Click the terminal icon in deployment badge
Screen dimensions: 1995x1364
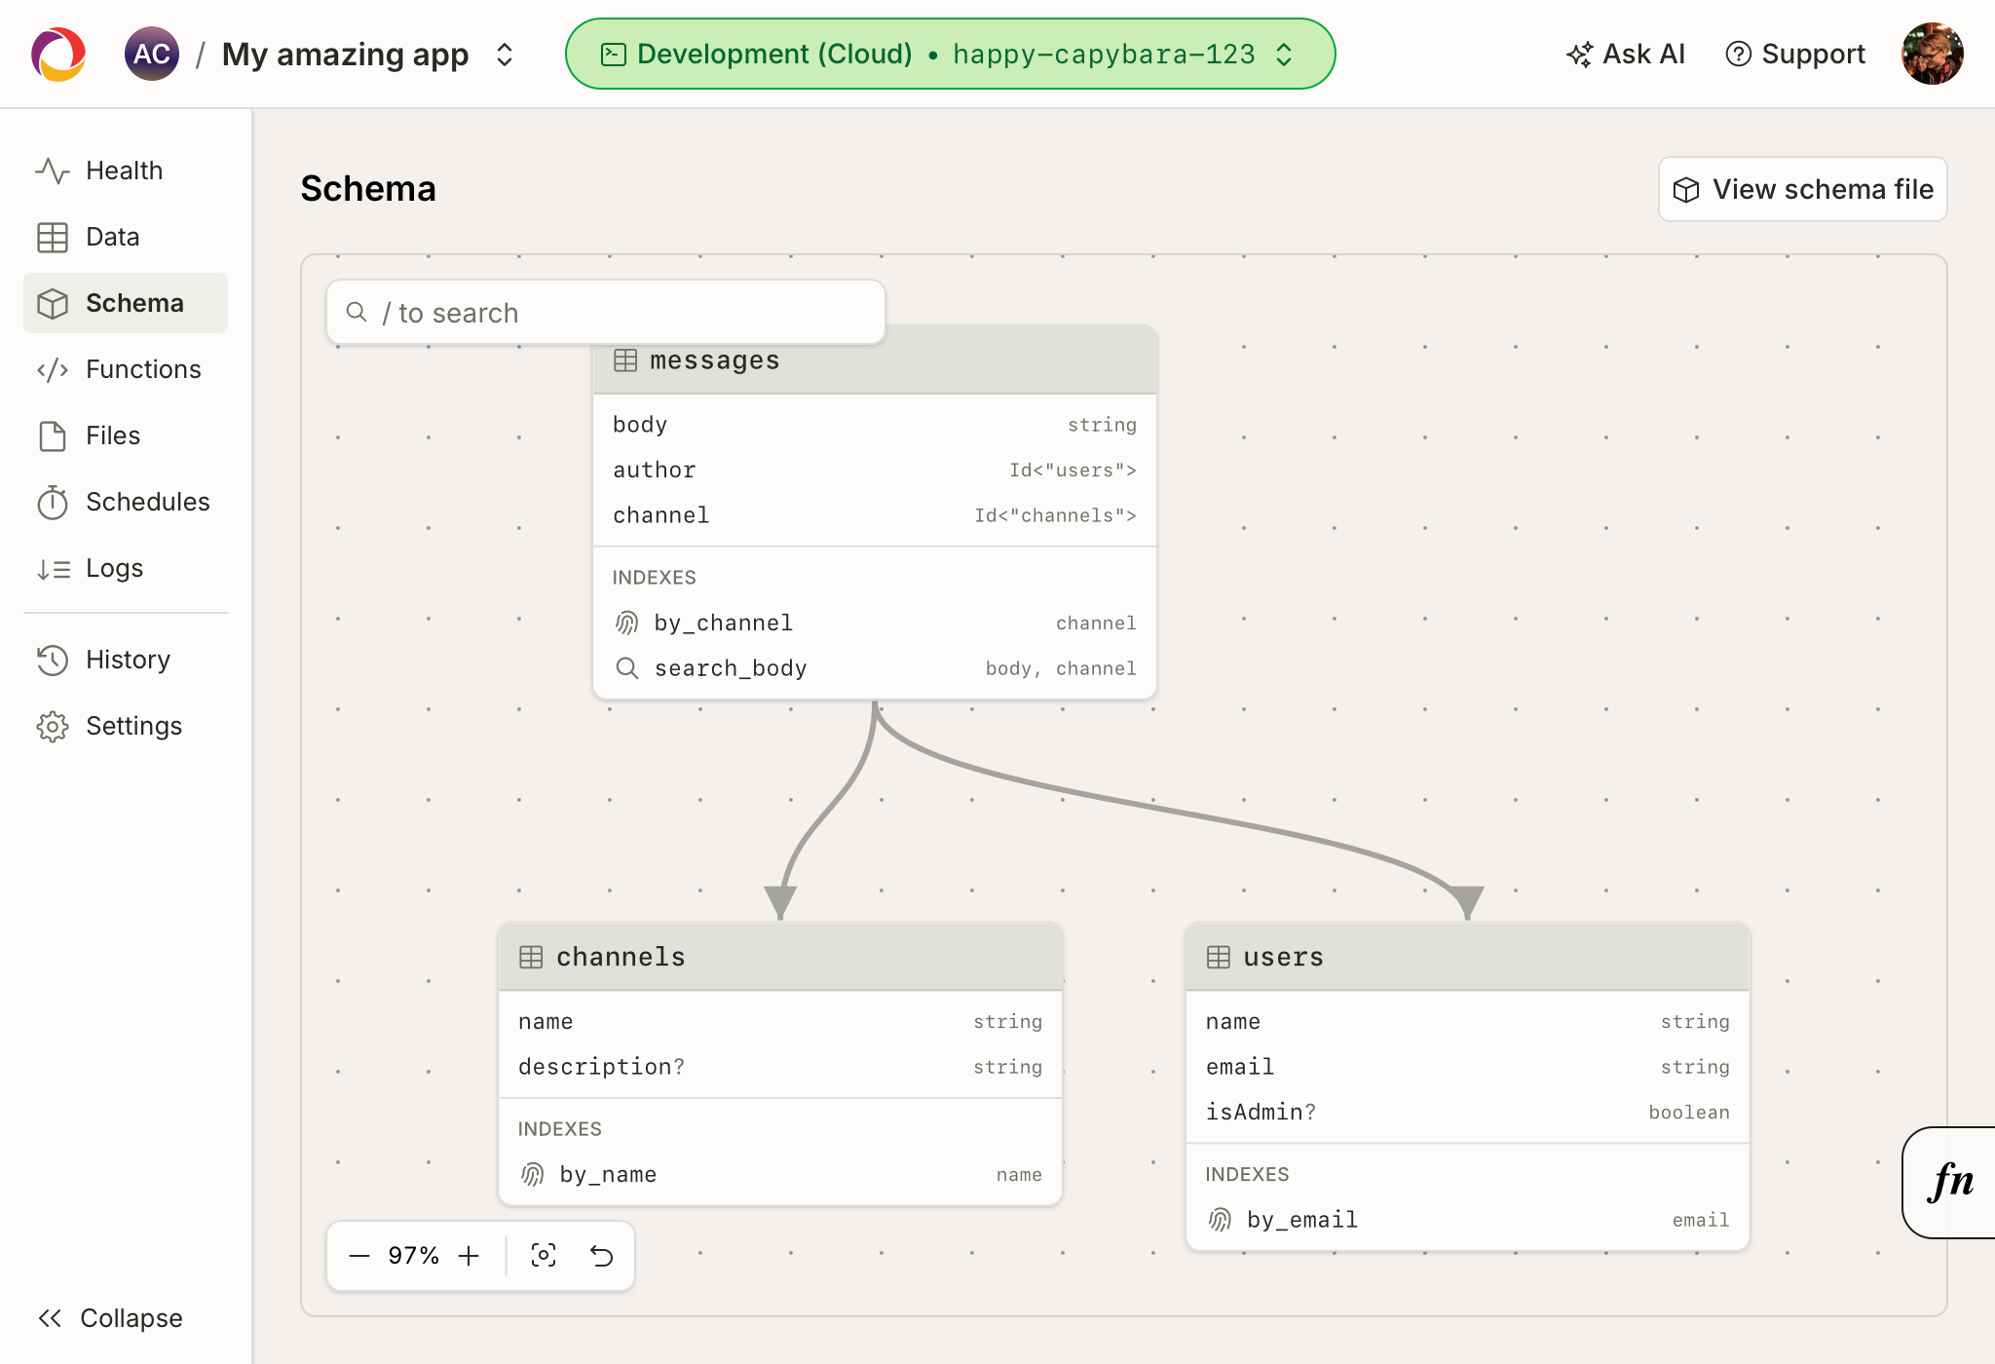[x=613, y=55]
